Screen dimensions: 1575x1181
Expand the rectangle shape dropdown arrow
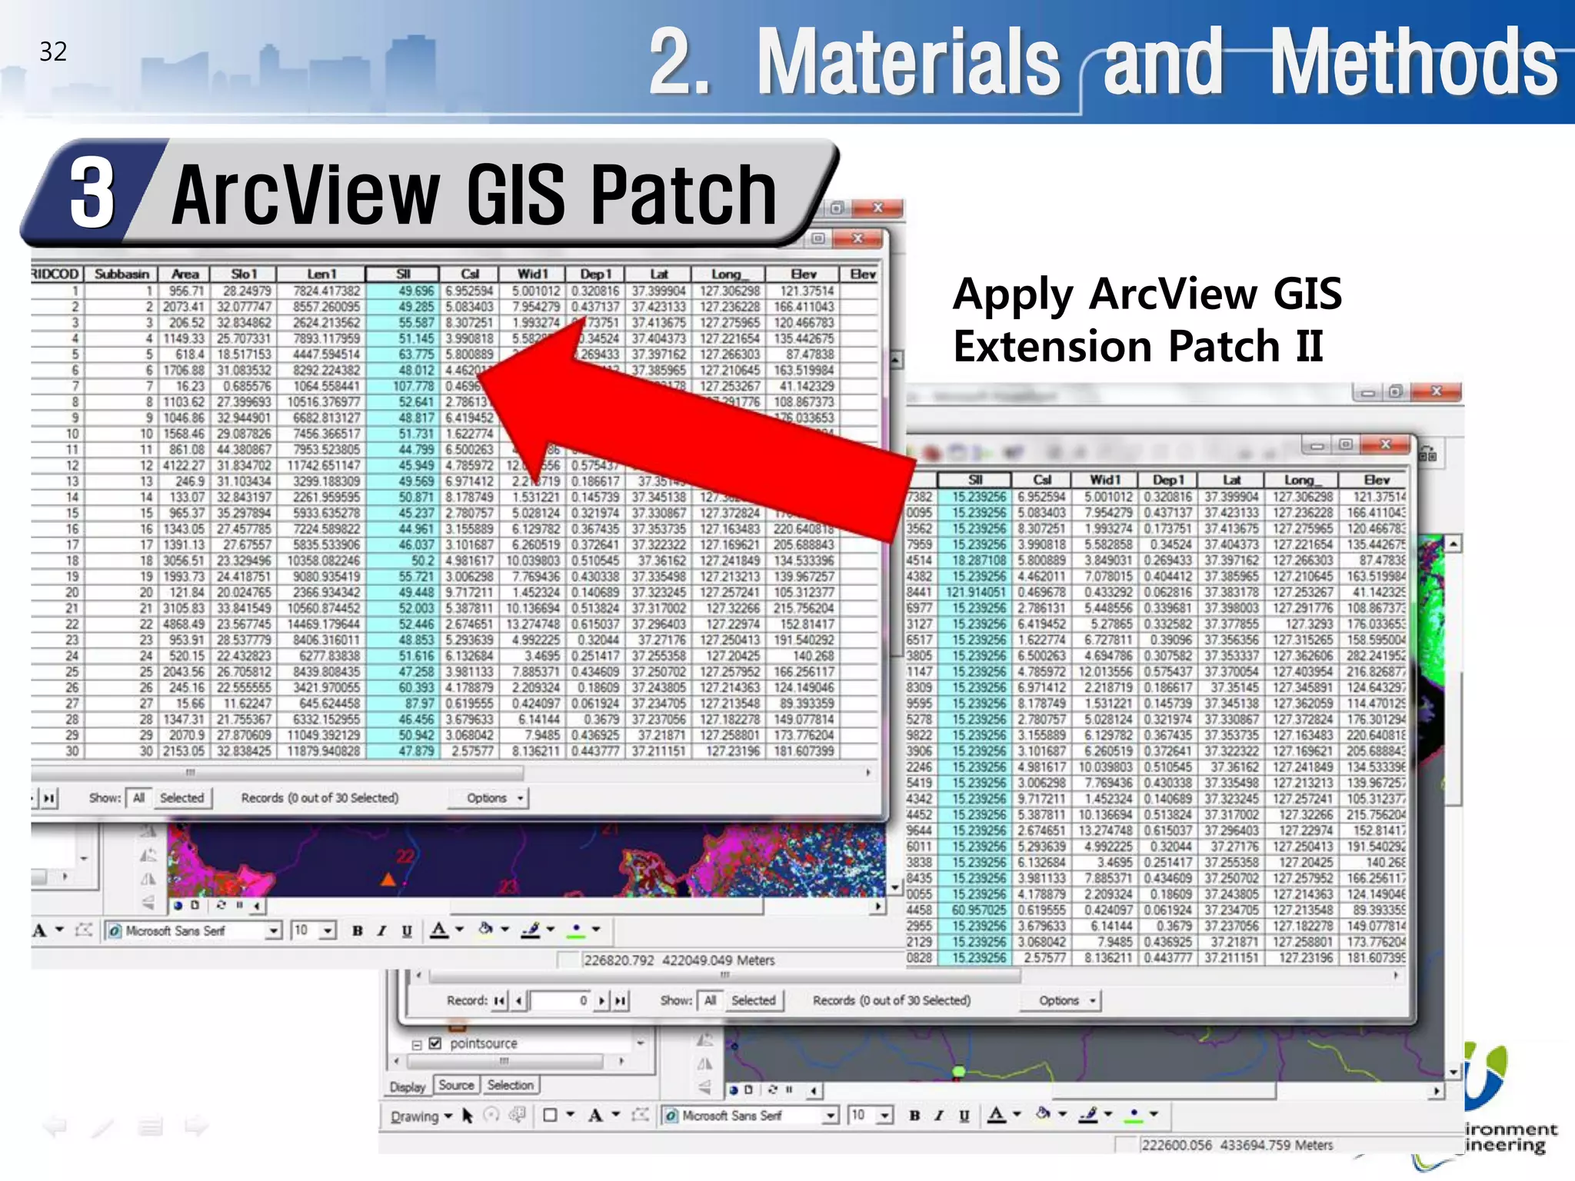(571, 1115)
